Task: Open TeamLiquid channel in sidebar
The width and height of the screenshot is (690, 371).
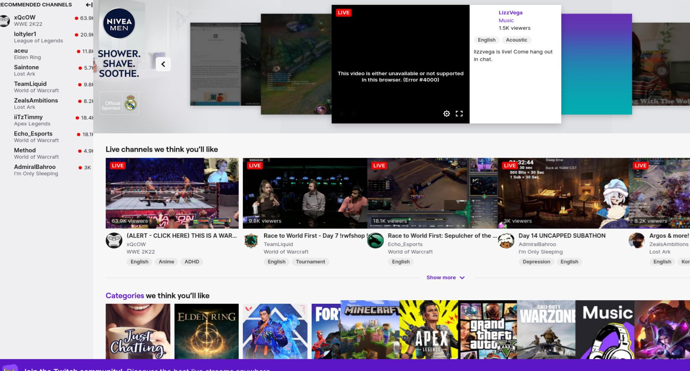Action: 47,87
